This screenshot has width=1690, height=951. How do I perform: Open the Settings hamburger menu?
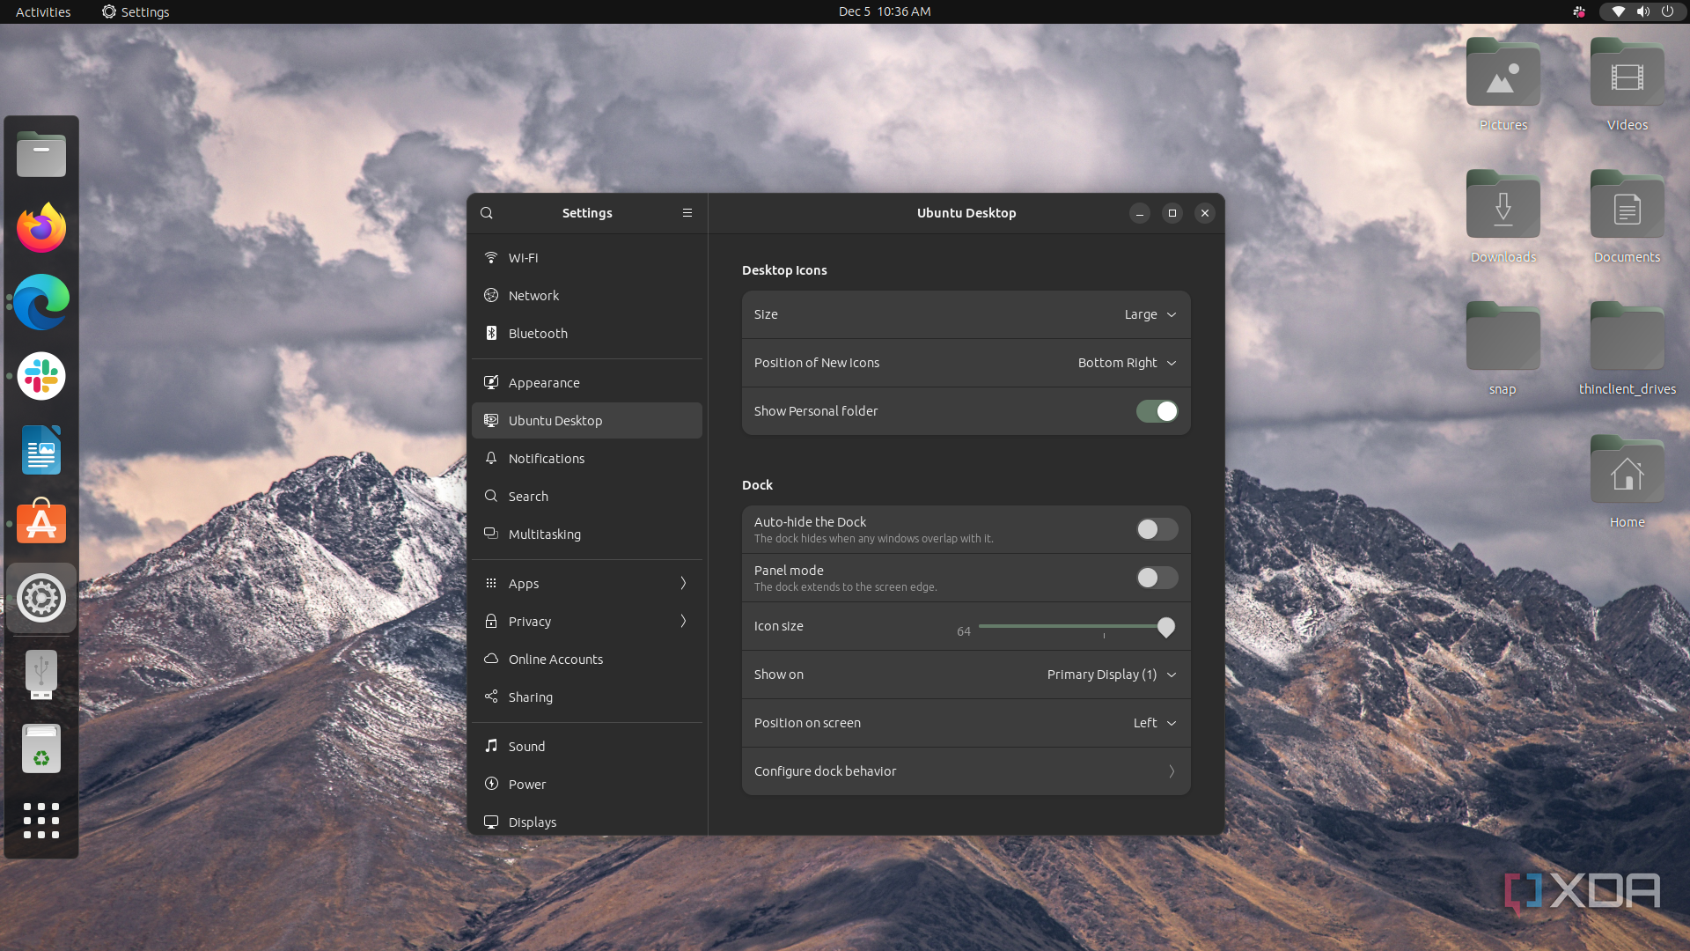point(687,213)
